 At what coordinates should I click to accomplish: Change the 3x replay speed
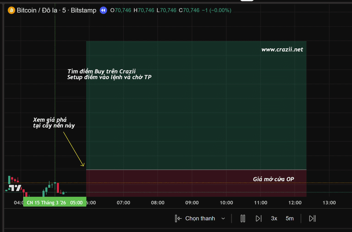point(274,218)
